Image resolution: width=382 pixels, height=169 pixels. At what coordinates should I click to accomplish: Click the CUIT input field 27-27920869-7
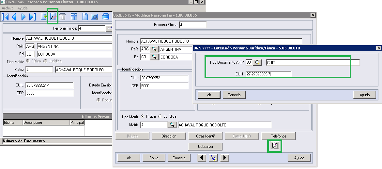[x=268, y=74]
